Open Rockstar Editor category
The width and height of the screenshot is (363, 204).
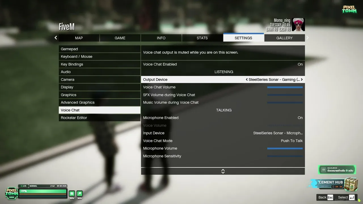[100, 118]
